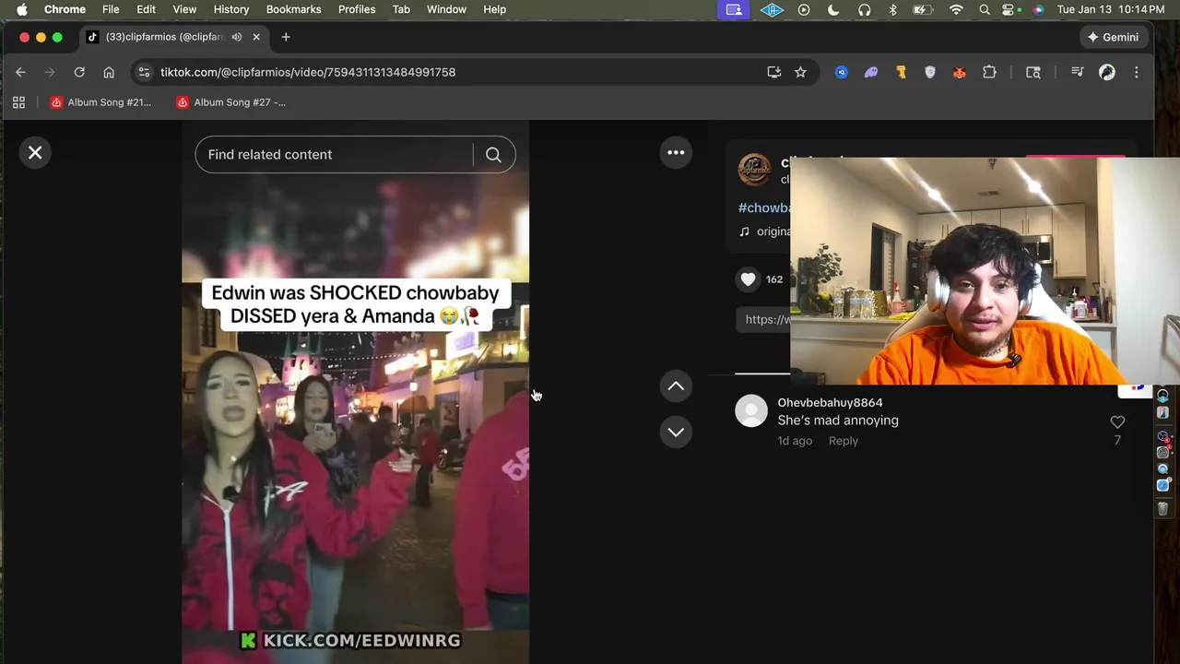Screen dimensions: 1180x664
Task: Open the Bookmarks menu
Action: 293,9
